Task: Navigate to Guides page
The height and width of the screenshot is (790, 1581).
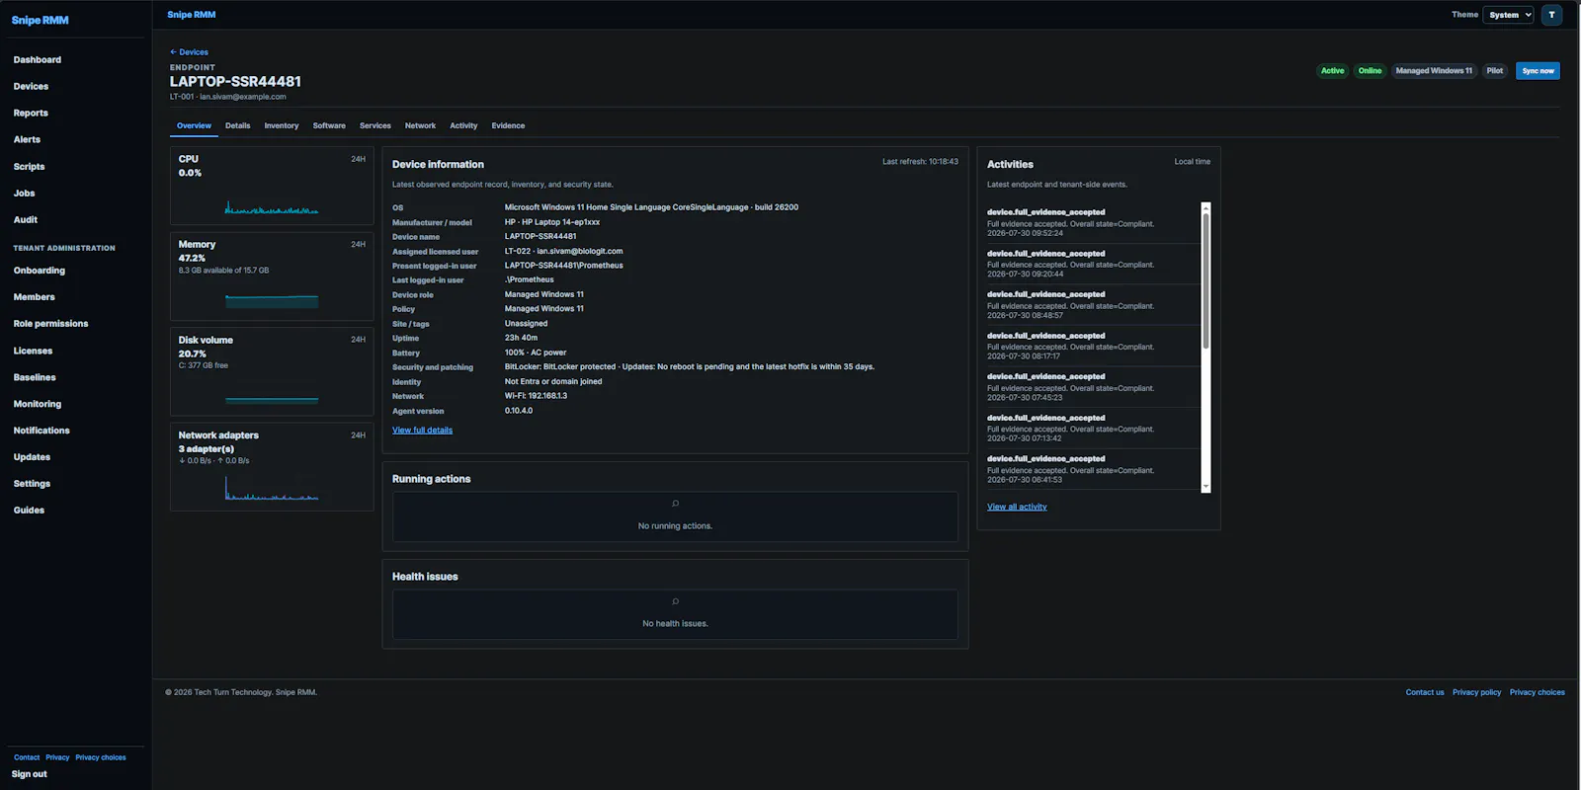Action: pyautogui.click(x=29, y=511)
